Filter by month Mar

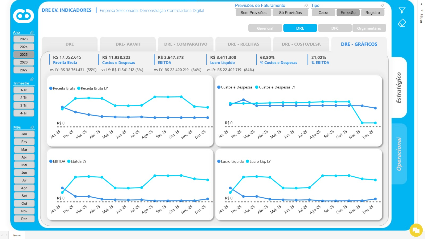pos(24,150)
